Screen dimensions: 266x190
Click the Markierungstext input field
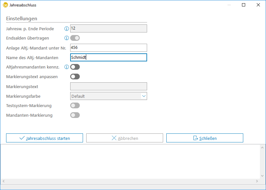(x=108, y=86)
